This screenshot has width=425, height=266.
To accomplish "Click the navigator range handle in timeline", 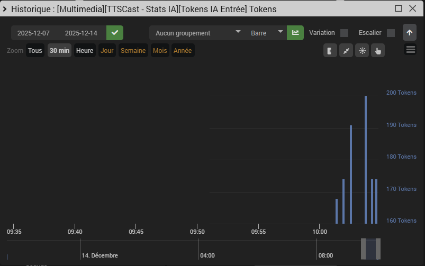I will [x=370, y=249].
